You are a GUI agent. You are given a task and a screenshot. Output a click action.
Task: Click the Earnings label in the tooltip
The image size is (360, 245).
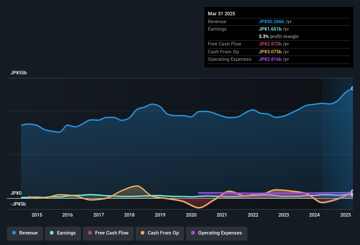click(217, 29)
